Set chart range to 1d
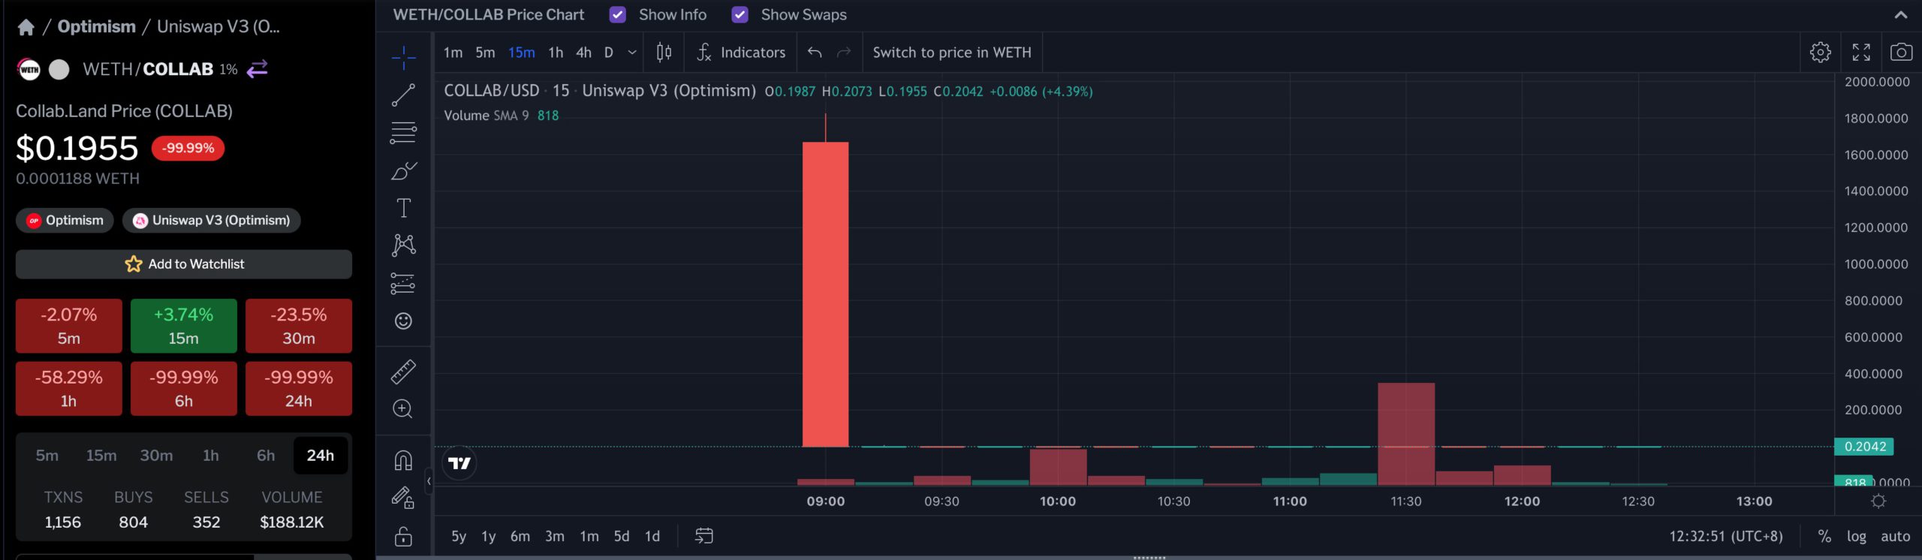The image size is (1922, 560). pyautogui.click(x=652, y=536)
